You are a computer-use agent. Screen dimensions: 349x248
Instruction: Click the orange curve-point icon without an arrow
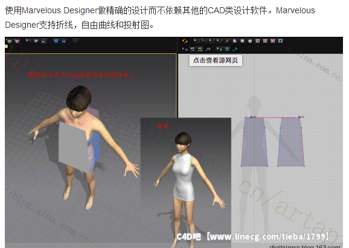click(x=227, y=41)
